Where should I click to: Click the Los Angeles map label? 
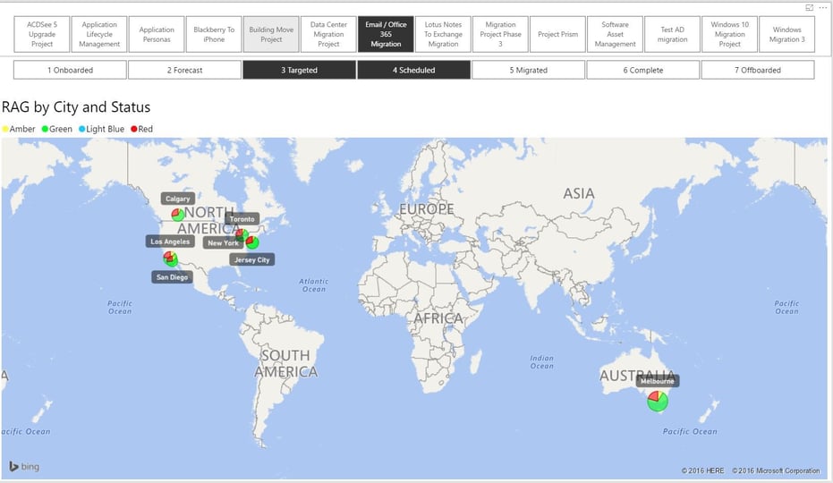170,241
